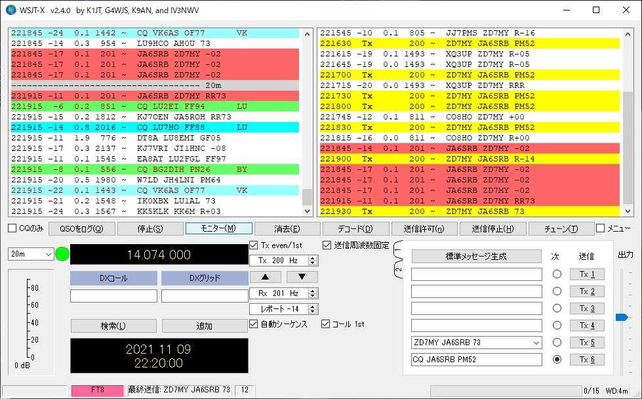This screenshot has width=642, height=399.
Task: Toggle the メニュー checkbox
Action: (x=600, y=228)
